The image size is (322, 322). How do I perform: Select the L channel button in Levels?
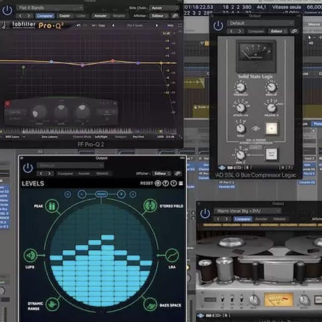82,194
